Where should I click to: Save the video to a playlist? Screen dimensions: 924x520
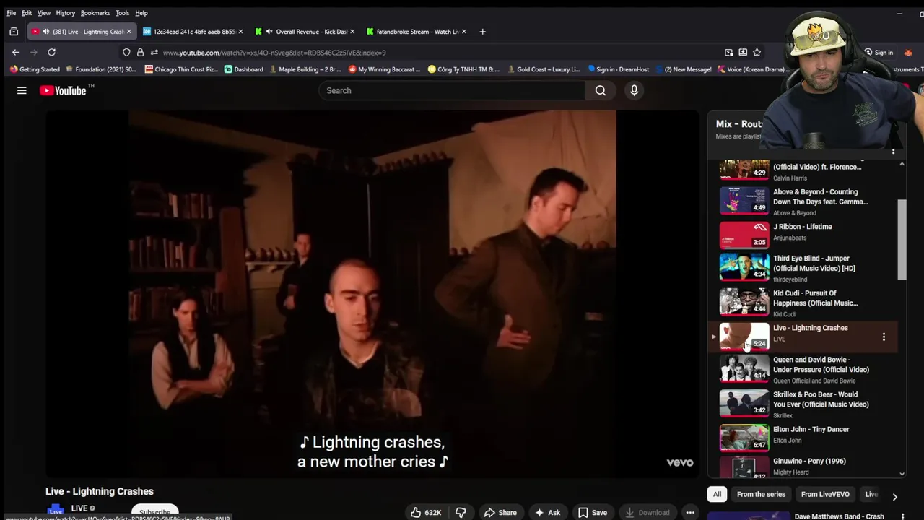pos(593,512)
